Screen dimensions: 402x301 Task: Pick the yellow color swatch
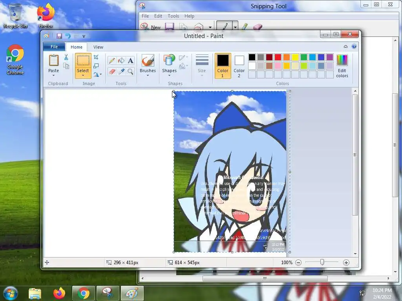tap(295, 57)
